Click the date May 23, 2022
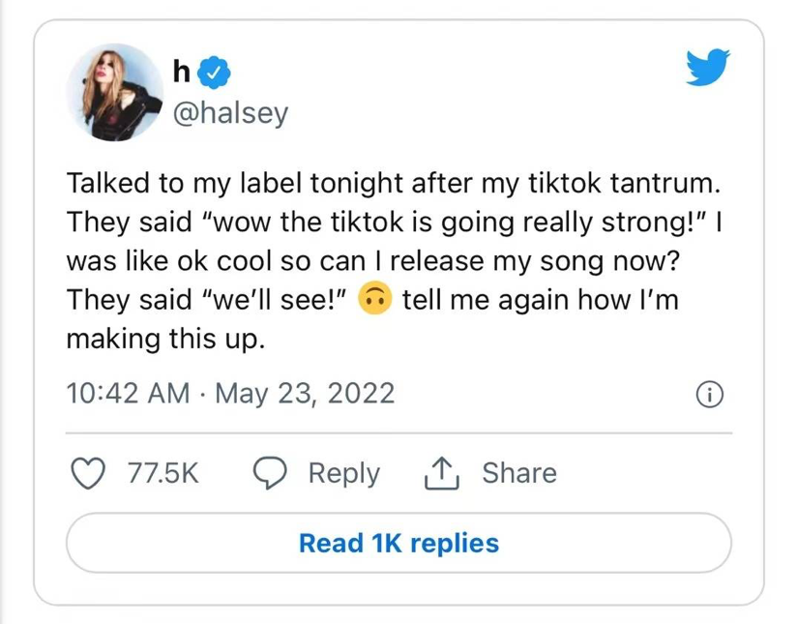The height and width of the screenshot is (624, 797). (305, 394)
